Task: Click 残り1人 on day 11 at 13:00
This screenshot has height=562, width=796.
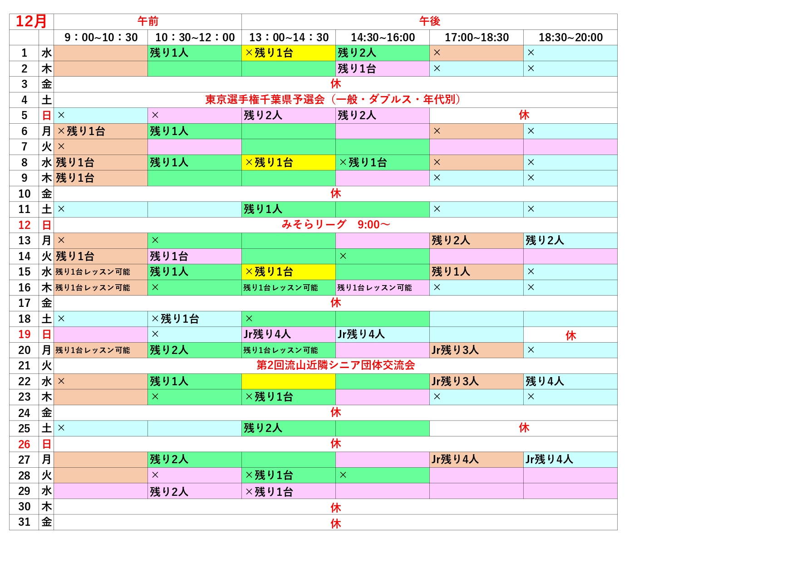Action: click(x=263, y=209)
